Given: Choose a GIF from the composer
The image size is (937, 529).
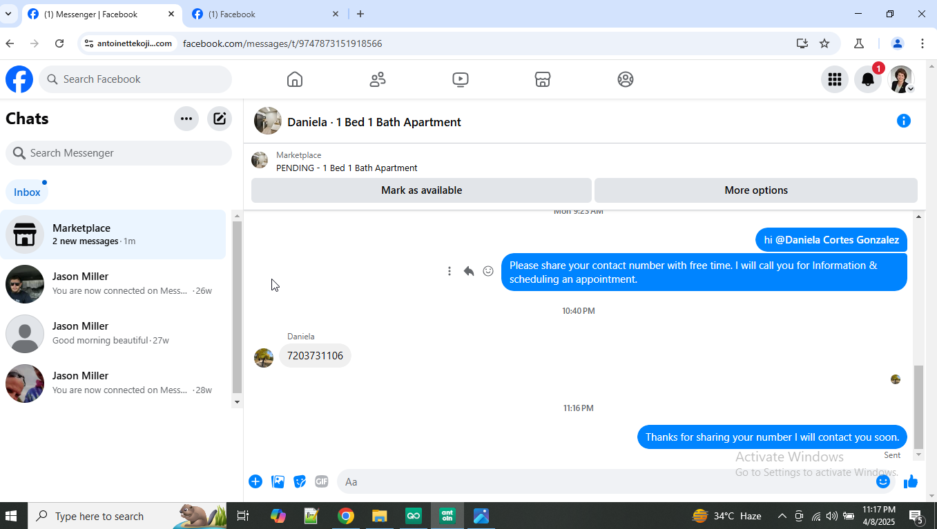Looking at the screenshot, I should (322, 481).
